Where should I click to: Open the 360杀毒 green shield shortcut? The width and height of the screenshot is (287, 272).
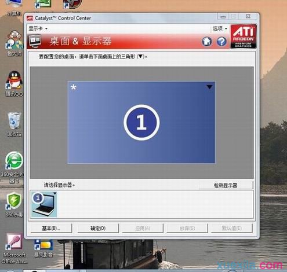click(x=14, y=205)
